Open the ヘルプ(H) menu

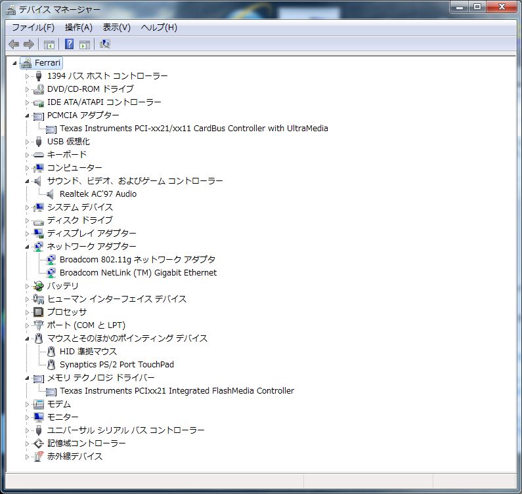click(x=159, y=28)
